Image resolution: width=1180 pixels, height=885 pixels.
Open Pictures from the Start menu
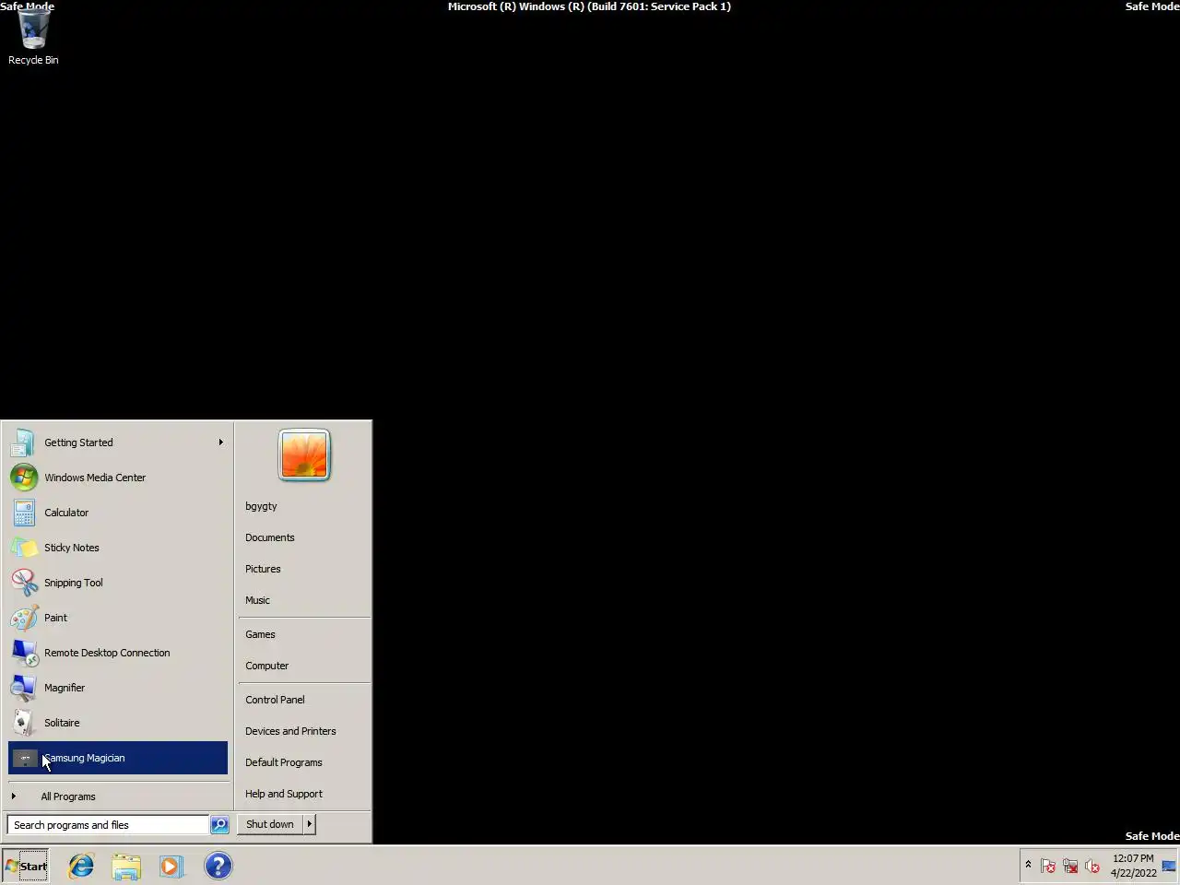point(263,569)
